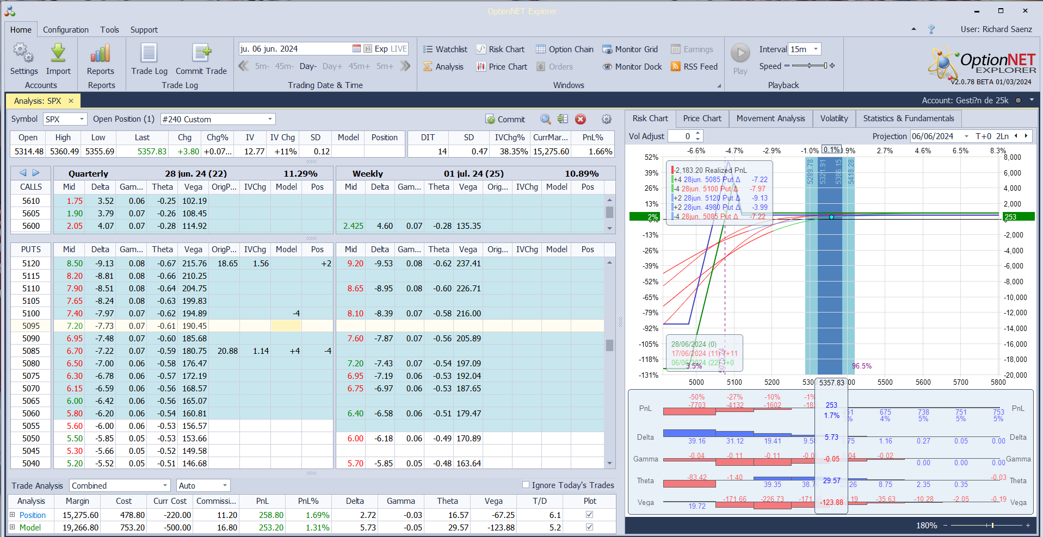Click the Commit Trade ribbon icon
1043x537 pixels.
click(201, 53)
